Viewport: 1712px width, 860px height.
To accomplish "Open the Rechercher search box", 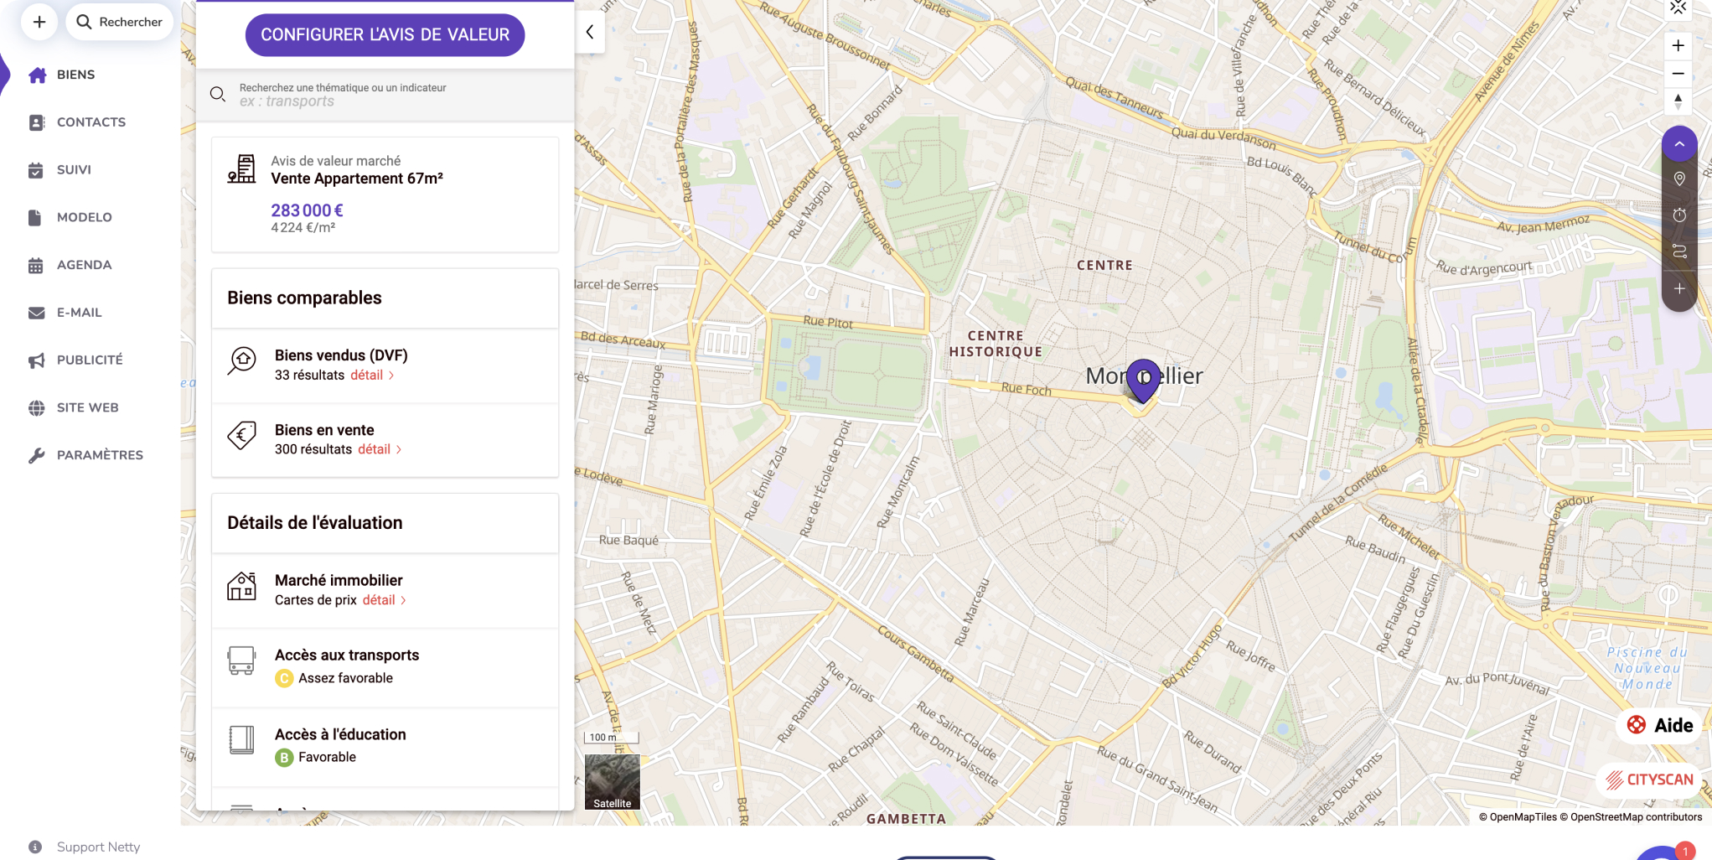I will coord(119,22).
